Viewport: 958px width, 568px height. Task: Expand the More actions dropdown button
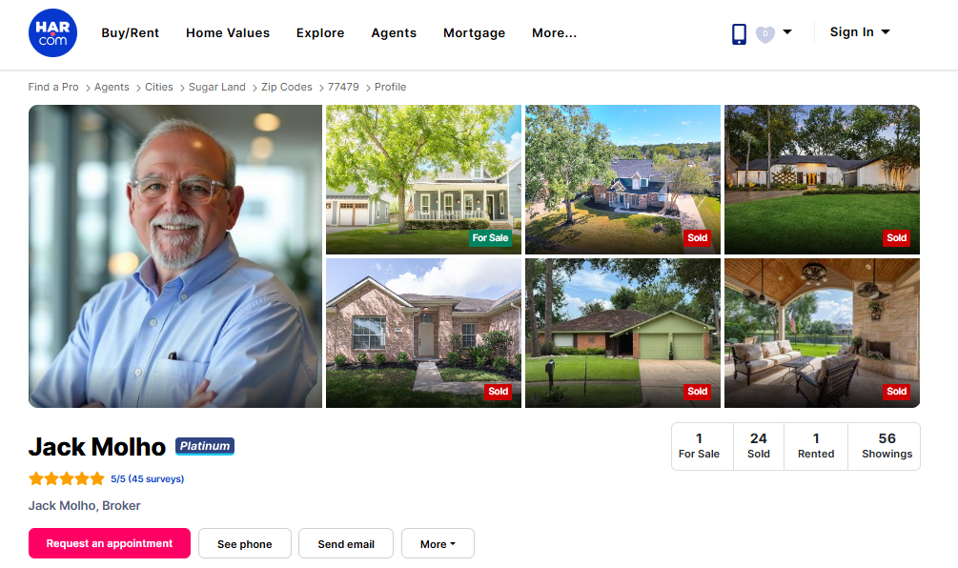pyautogui.click(x=438, y=543)
